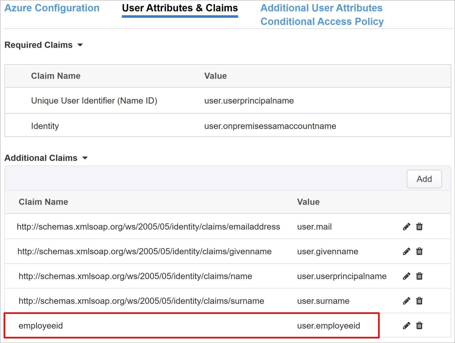The image size is (455, 343).
Task: Delete the employeeid claim
Action: pyautogui.click(x=419, y=325)
